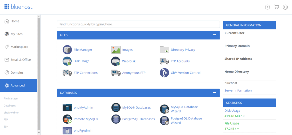Click the Disk Usage icon

67,61
